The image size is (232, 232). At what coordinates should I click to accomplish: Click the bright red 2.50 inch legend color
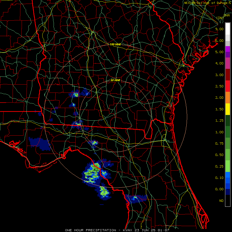[x=228, y=86]
